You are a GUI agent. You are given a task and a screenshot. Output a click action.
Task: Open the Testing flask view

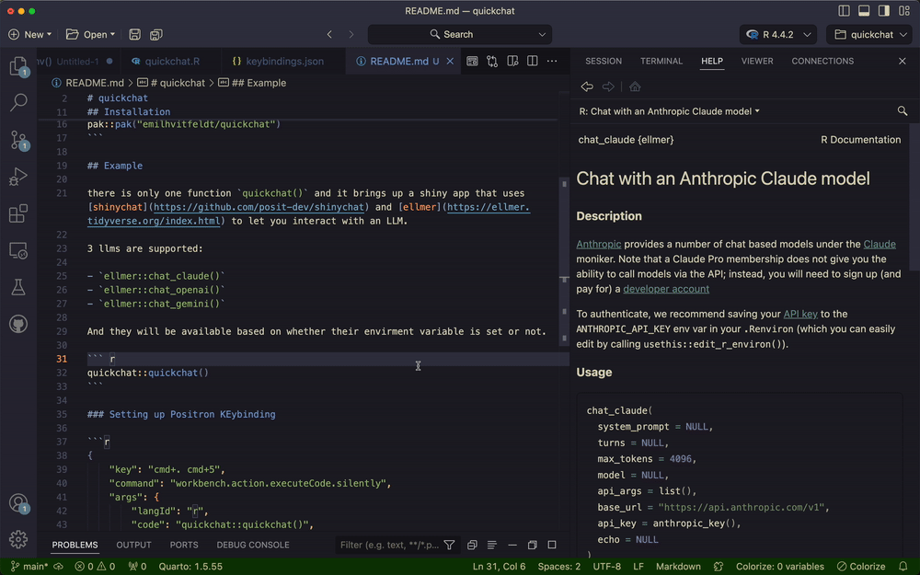point(18,287)
